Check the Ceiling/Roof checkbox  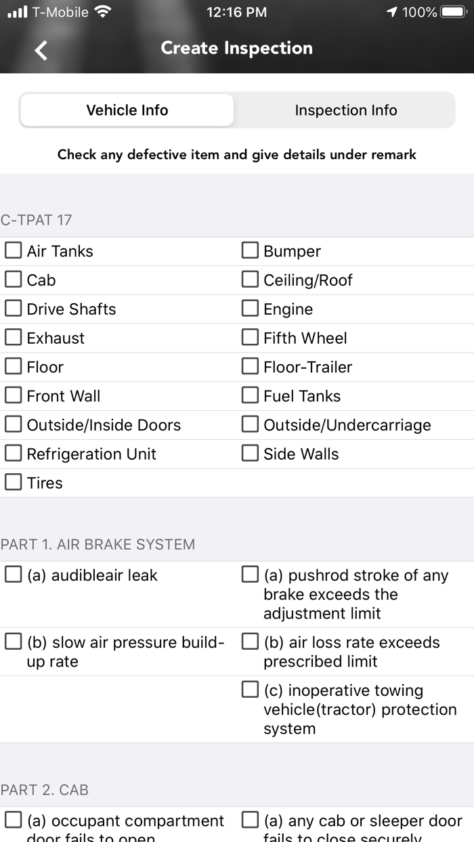251,280
